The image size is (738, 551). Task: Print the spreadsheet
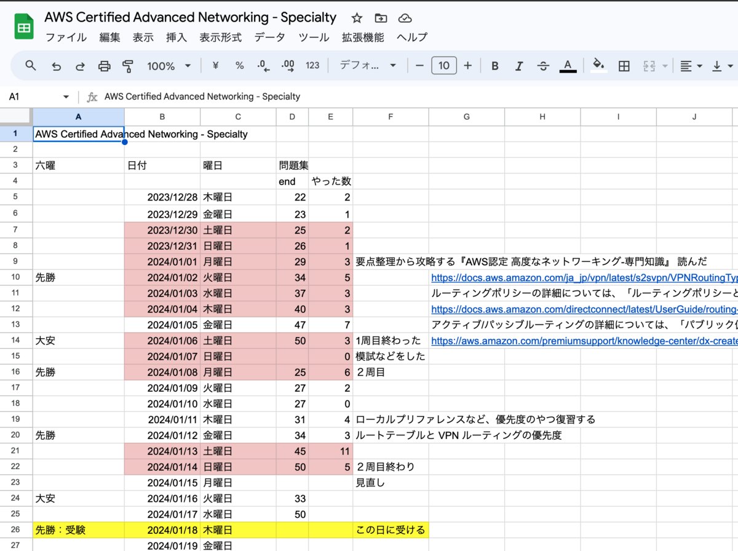point(105,66)
